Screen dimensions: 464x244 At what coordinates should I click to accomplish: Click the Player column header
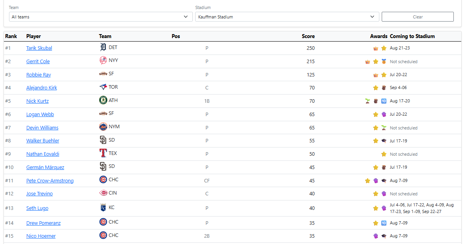(33, 36)
